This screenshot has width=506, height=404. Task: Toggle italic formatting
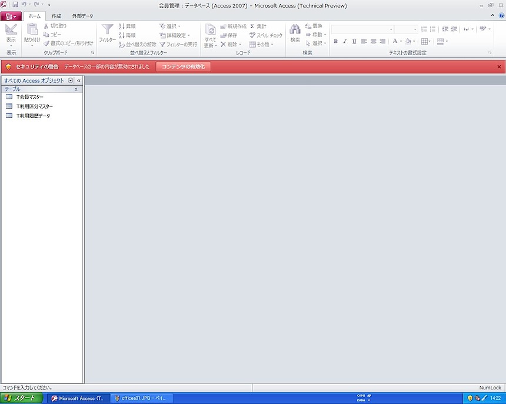345,41
